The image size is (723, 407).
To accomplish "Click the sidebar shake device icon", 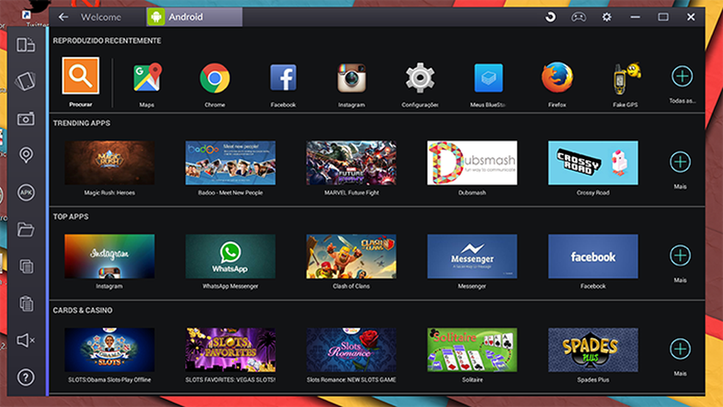I will (x=26, y=81).
